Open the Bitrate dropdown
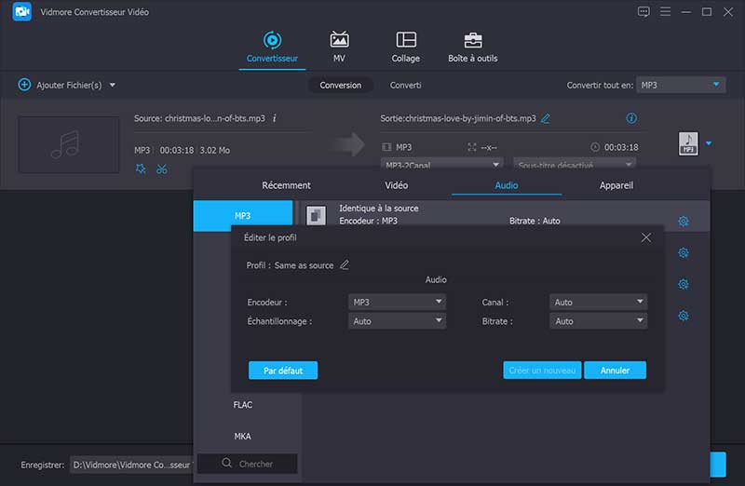Image resolution: width=745 pixels, height=486 pixels. (598, 321)
